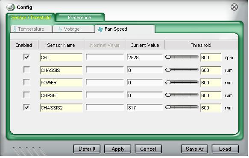Click the Voltage lightning bolt icon
The height and width of the screenshot is (158, 249).
60,29
